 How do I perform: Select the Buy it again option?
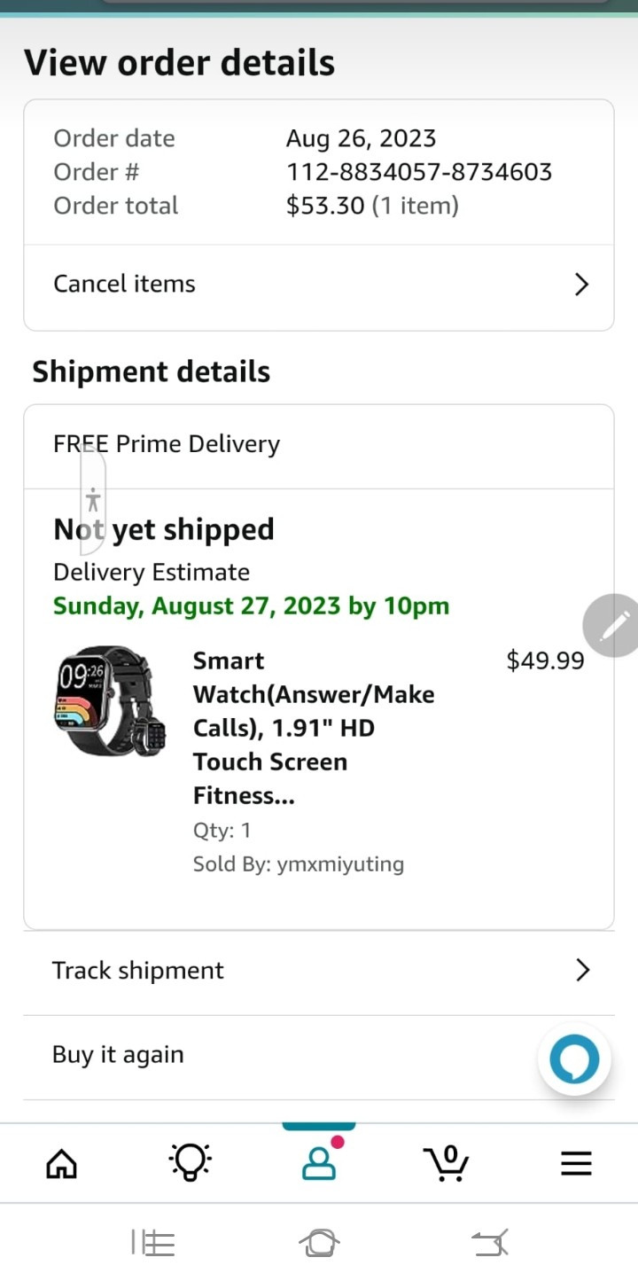tap(118, 1055)
